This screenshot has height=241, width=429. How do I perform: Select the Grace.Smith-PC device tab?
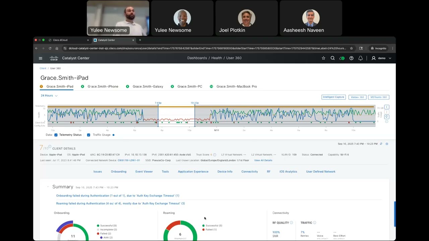(186, 86)
